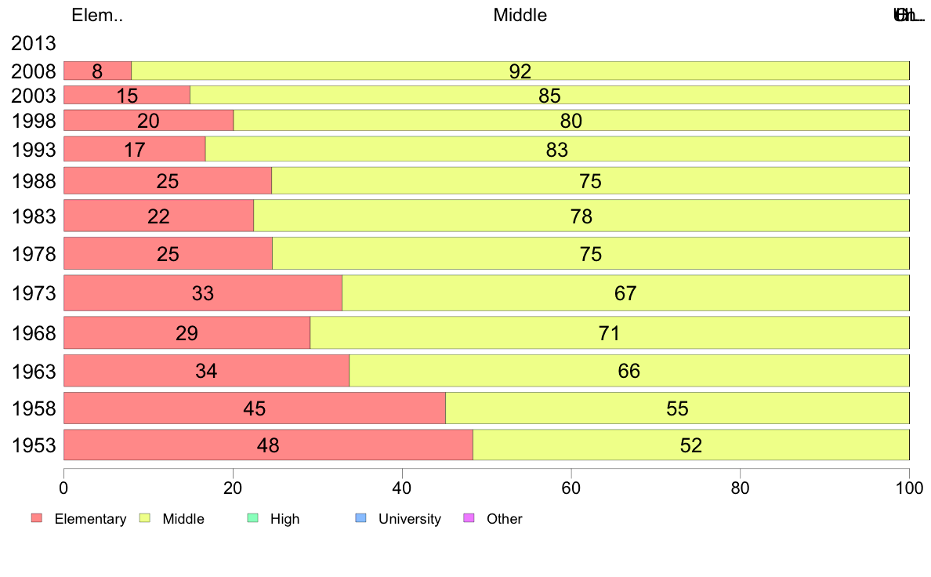Click the magenta Other legend swatch
This screenshot has height=577, width=931.
point(469,518)
